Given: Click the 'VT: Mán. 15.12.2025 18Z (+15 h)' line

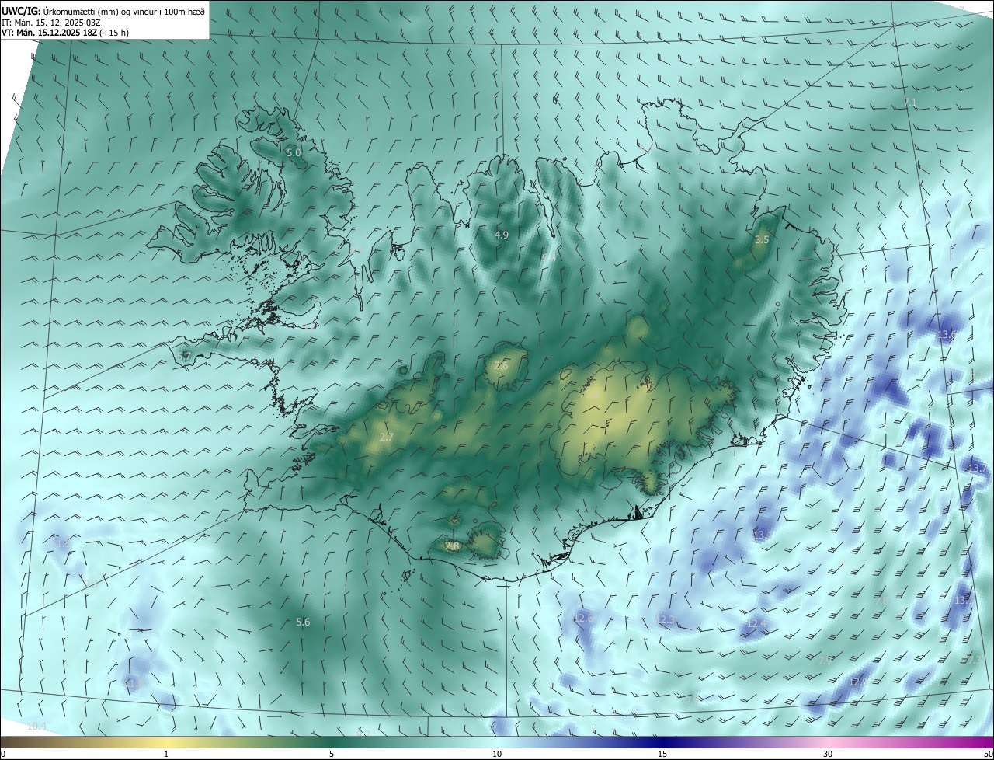Looking at the screenshot, I should [65, 33].
